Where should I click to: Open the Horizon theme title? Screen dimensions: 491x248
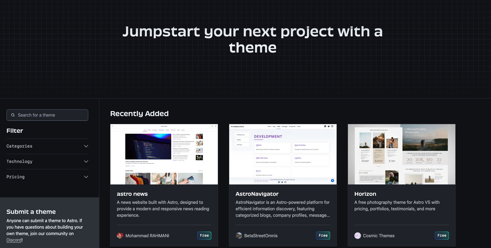[365, 194]
